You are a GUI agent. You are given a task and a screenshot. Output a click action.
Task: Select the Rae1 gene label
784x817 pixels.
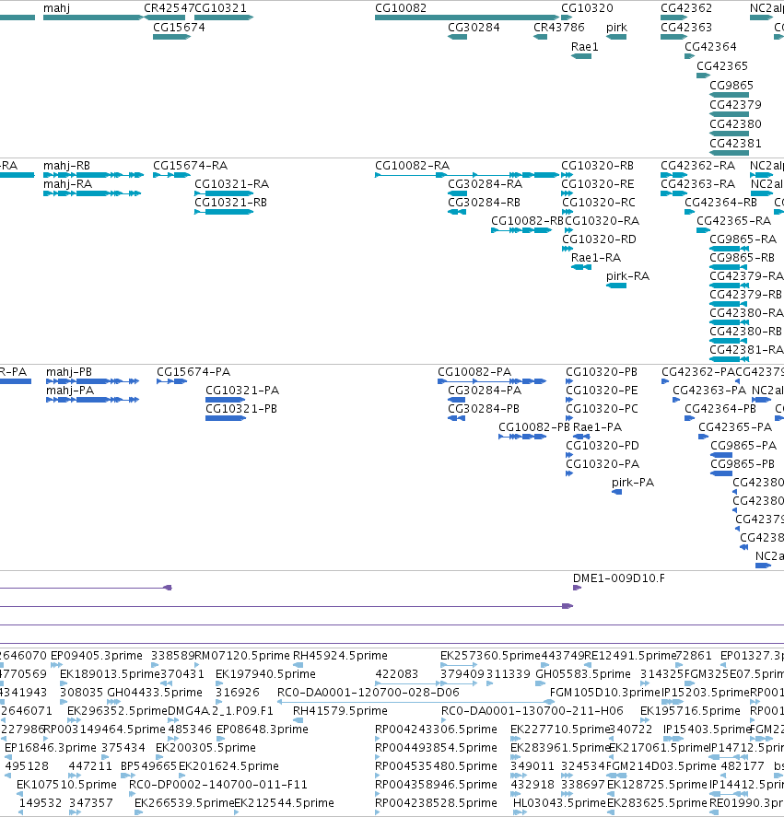click(584, 46)
